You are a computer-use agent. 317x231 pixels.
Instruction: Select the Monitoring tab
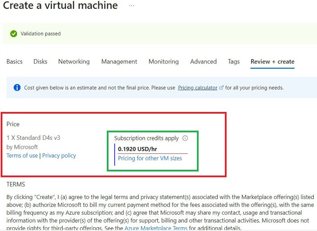(163, 61)
